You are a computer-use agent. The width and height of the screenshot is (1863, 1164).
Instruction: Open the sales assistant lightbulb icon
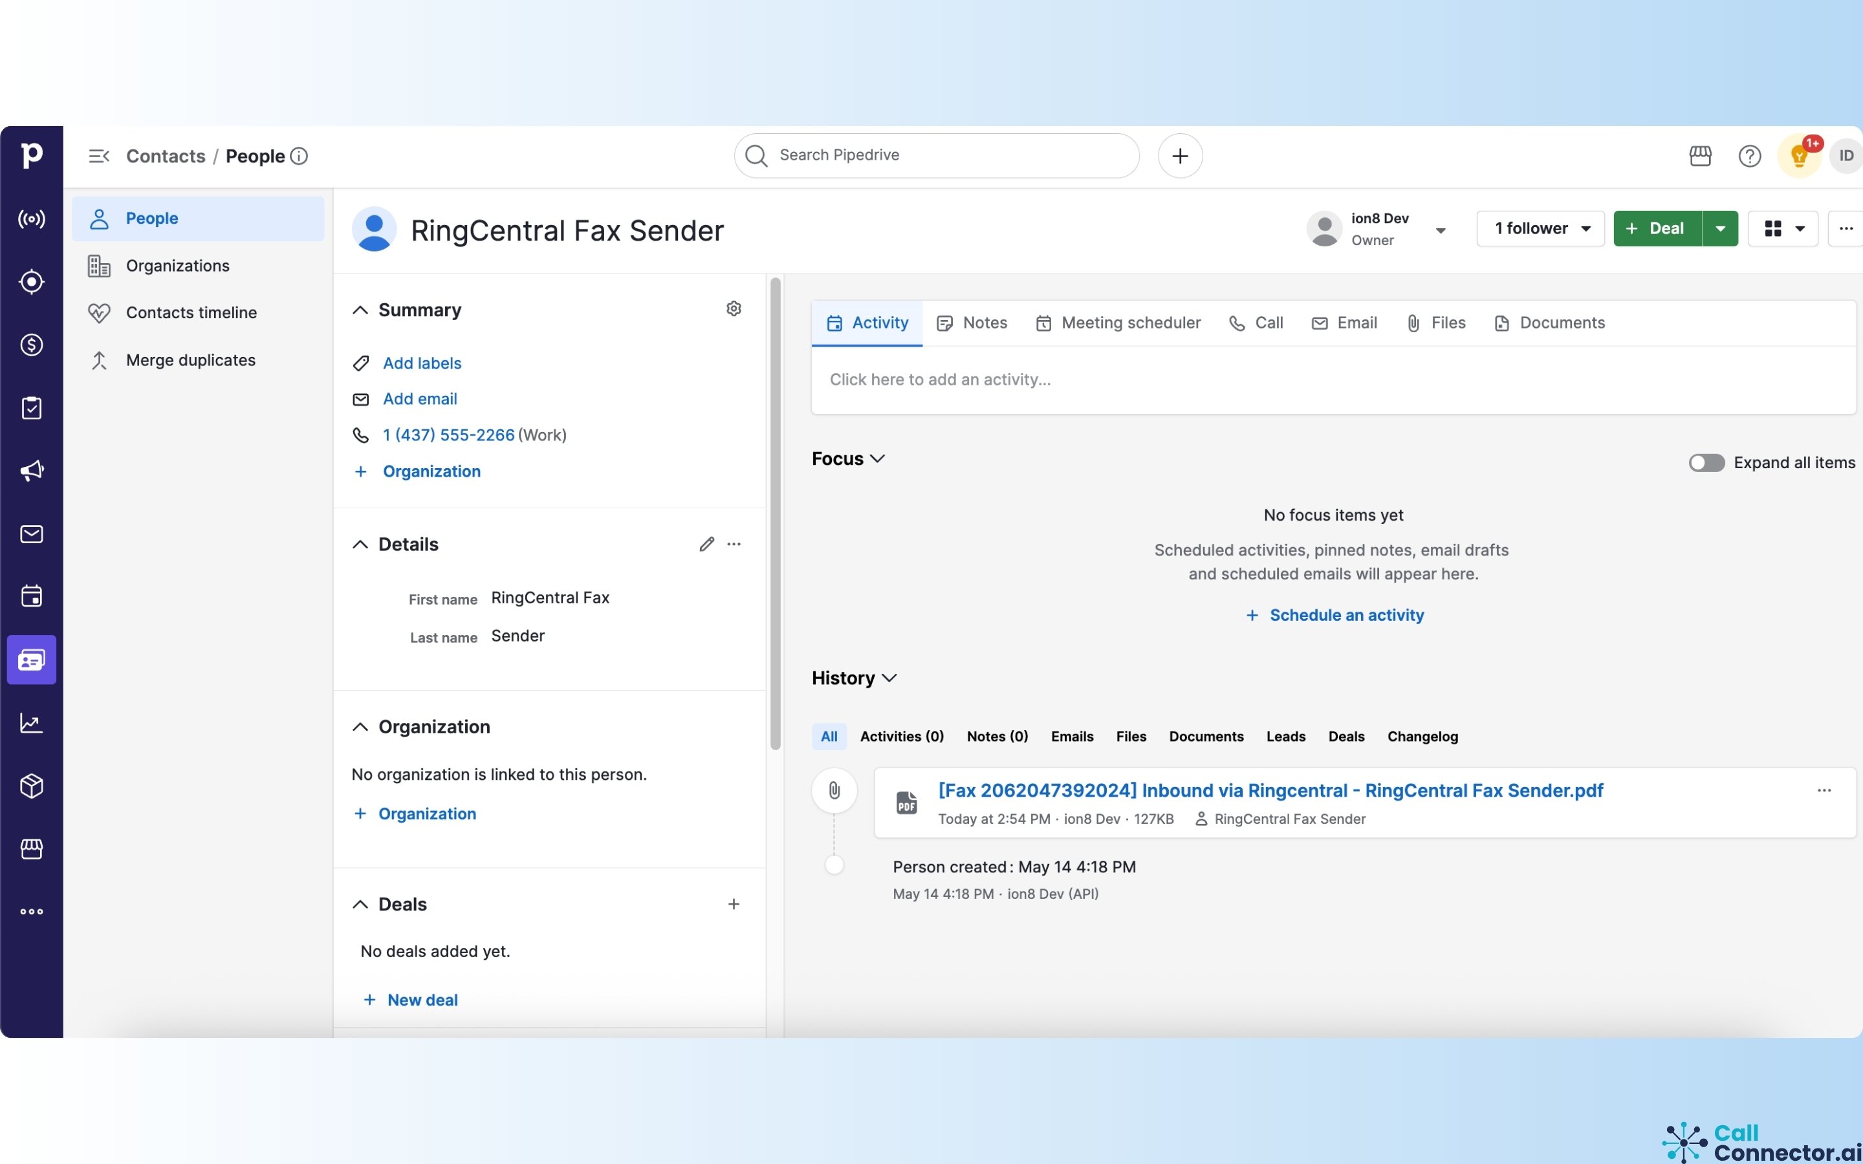click(x=1799, y=156)
